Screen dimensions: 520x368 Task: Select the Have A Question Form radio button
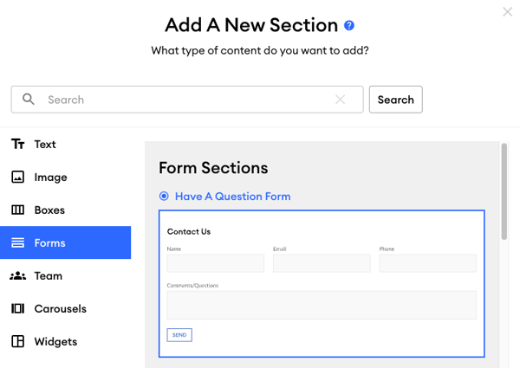click(x=164, y=196)
